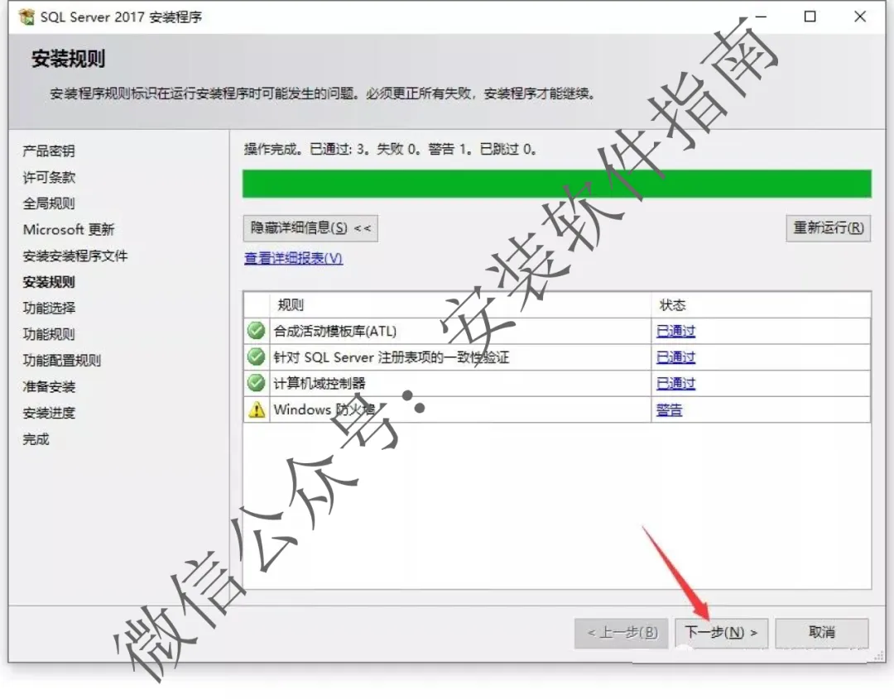
Task: Click the green check icon for SQL Server 注册表项 rule
Action: point(257,357)
